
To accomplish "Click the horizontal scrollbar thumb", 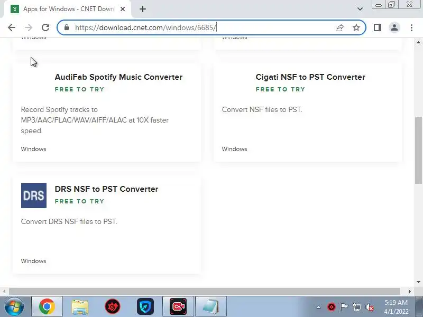I will [x=205, y=292].
